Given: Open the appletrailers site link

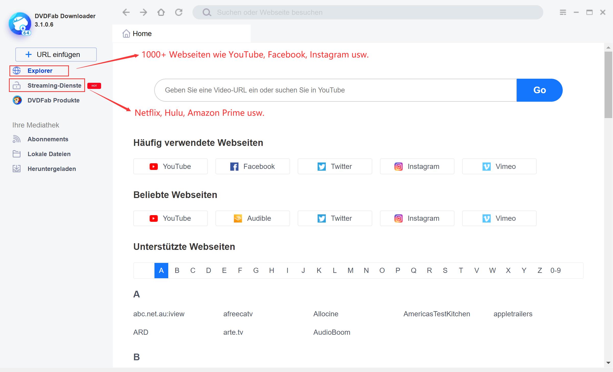Looking at the screenshot, I should point(513,314).
